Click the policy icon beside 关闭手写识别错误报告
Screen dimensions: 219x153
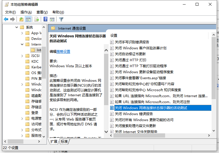click(112, 42)
